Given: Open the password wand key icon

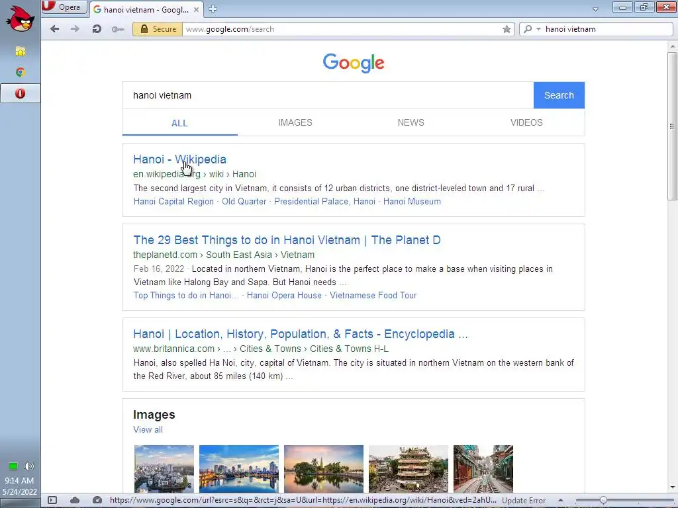Looking at the screenshot, I should point(118,29).
